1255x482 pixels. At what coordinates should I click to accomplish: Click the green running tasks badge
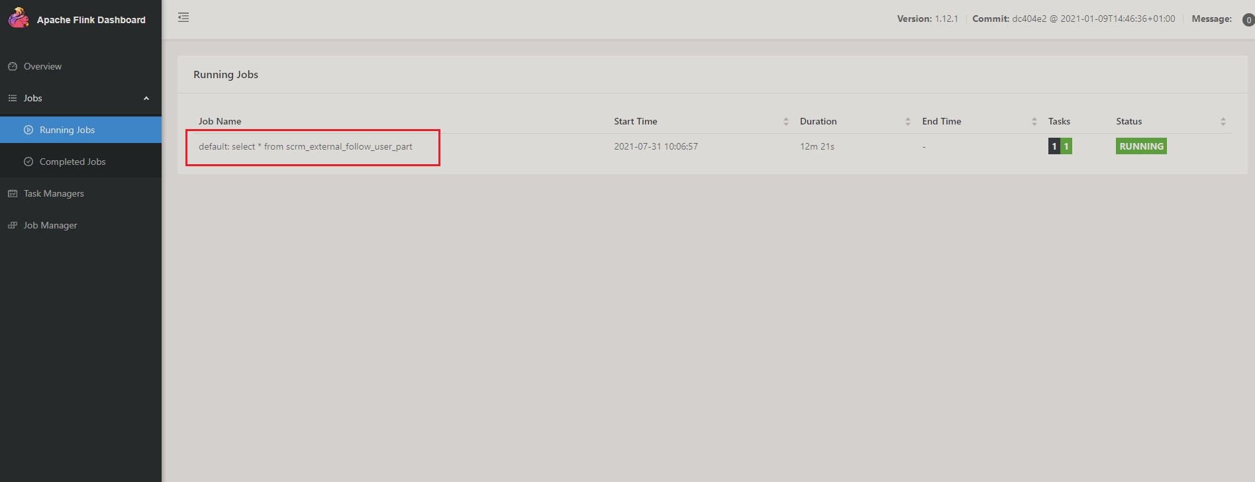pos(1066,146)
